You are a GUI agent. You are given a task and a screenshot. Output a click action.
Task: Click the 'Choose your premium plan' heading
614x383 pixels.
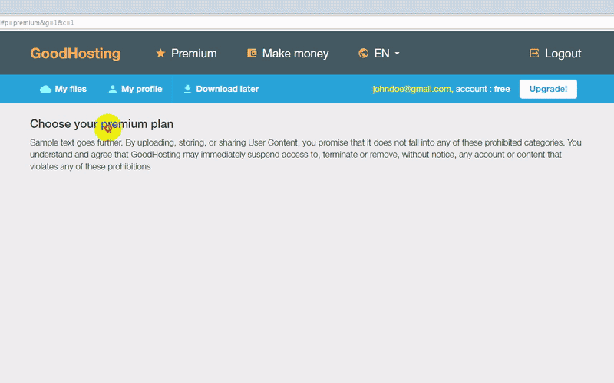click(101, 123)
